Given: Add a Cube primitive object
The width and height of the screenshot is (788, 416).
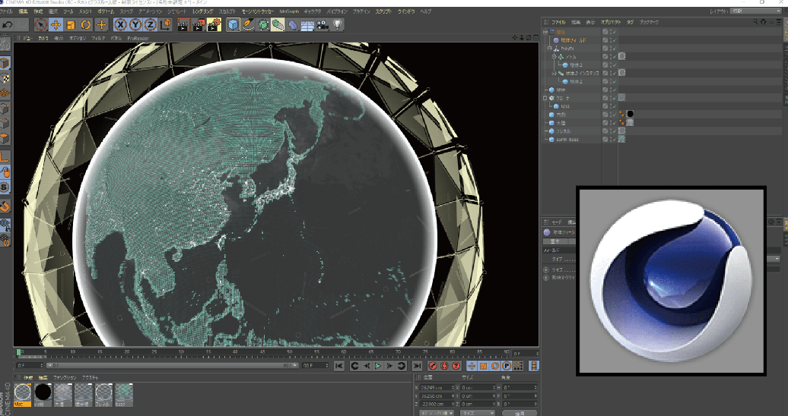Looking at the screenshot, I should pos(233,24).
